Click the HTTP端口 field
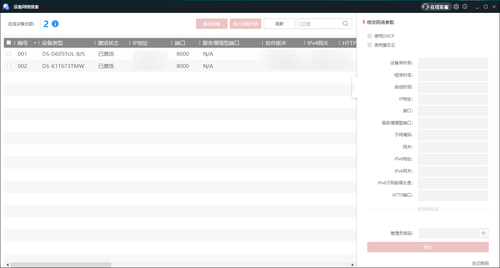 click(x=453, y=195)
